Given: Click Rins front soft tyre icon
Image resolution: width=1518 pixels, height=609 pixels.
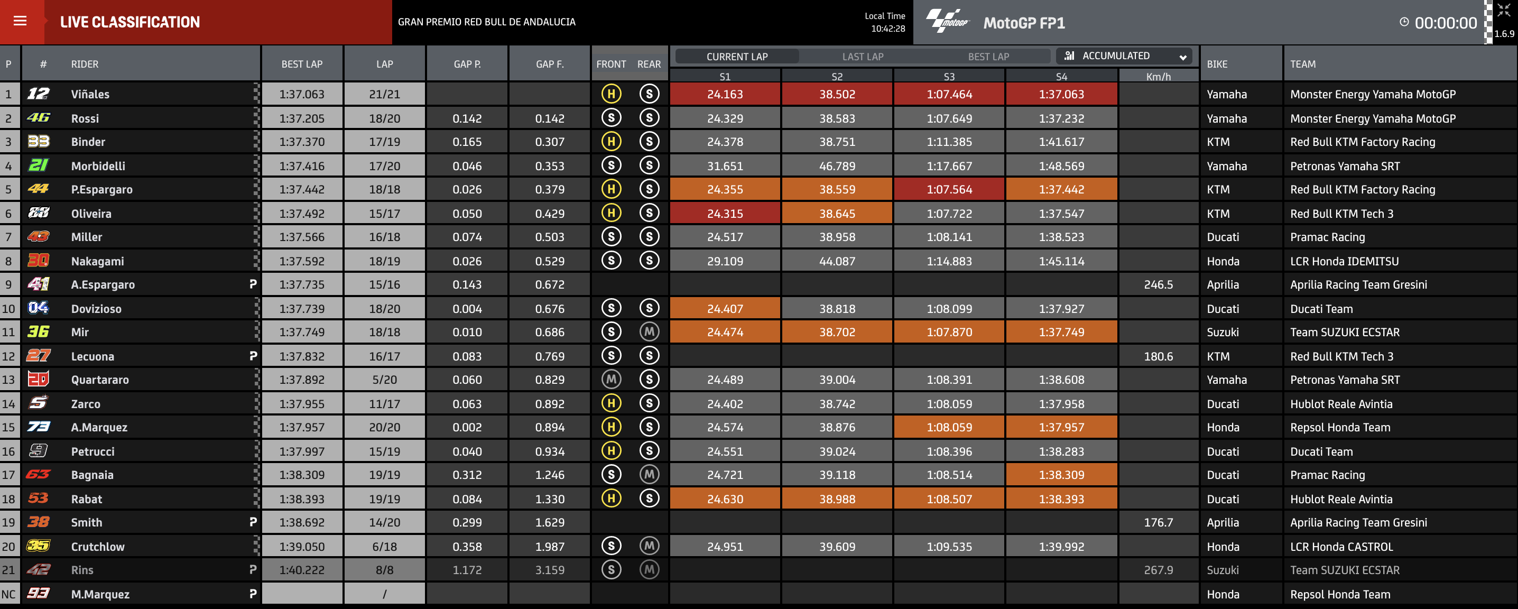Looking at the screenshot, I should (x=611, y=569).
